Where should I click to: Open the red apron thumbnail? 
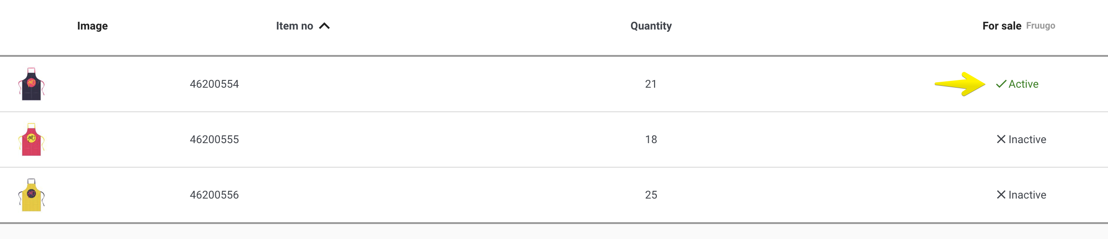[31, 139]
